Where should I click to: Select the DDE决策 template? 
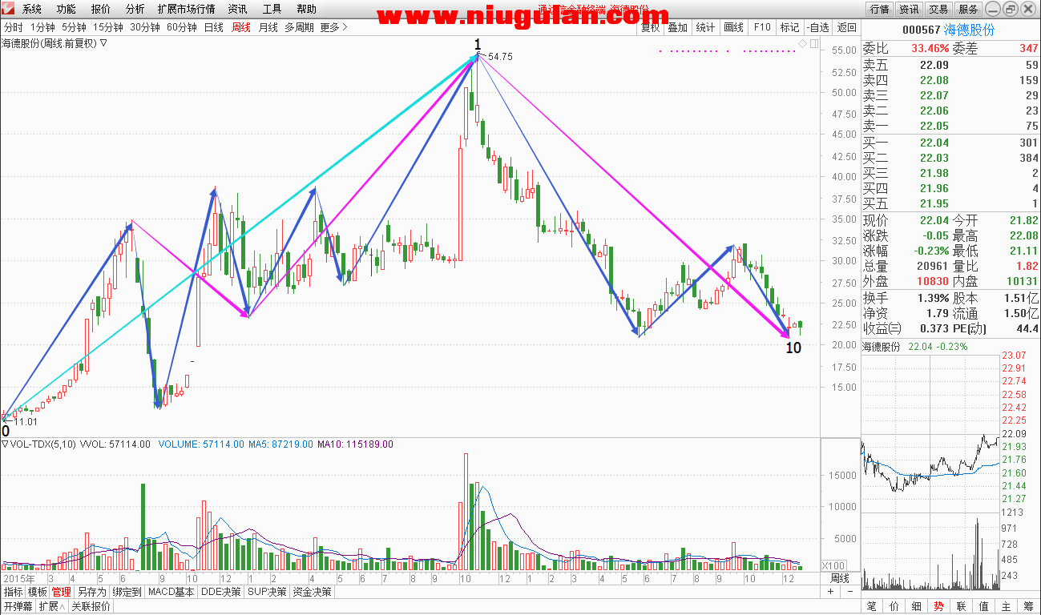point(221,592)
